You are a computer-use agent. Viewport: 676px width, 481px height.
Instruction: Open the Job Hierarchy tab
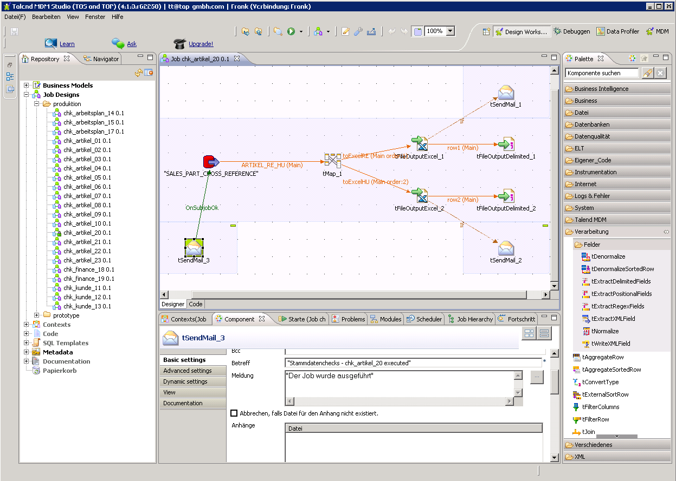tap(470, 319)
